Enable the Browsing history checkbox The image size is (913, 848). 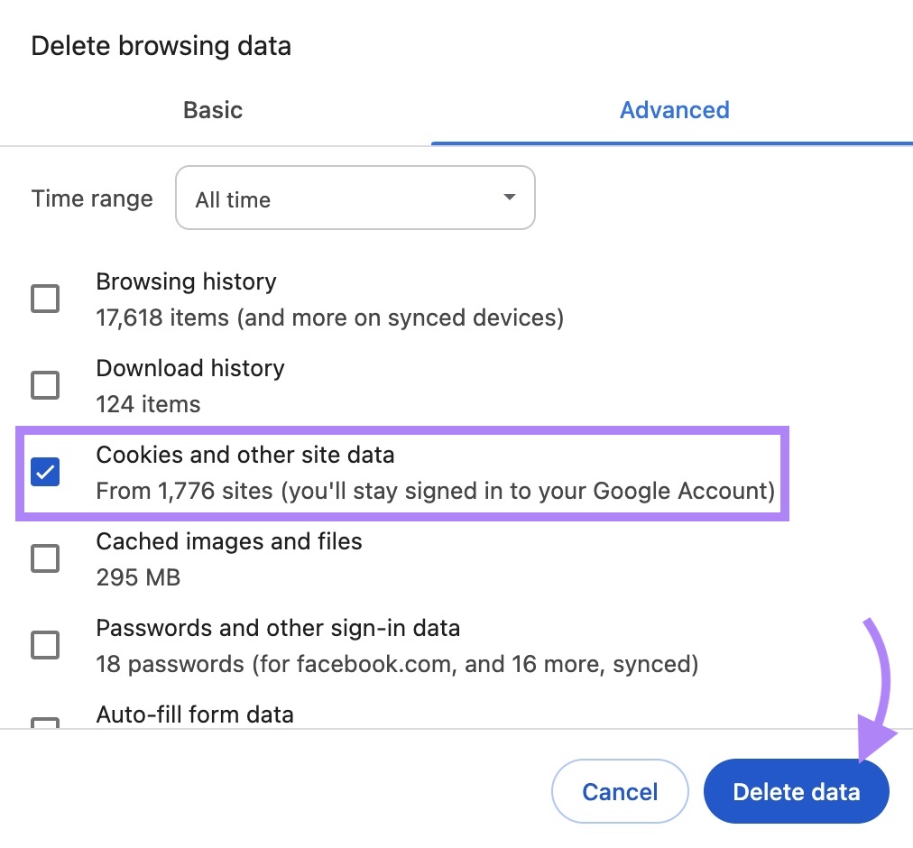point(45,298)
